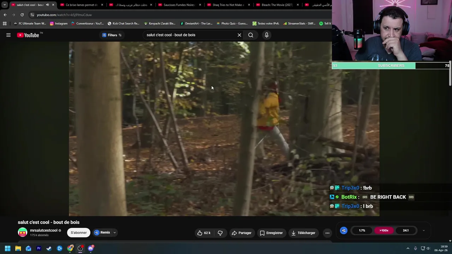
Task: Start voice search with the microphone icon
Action: pyautogui.click(x=267, y=35)
